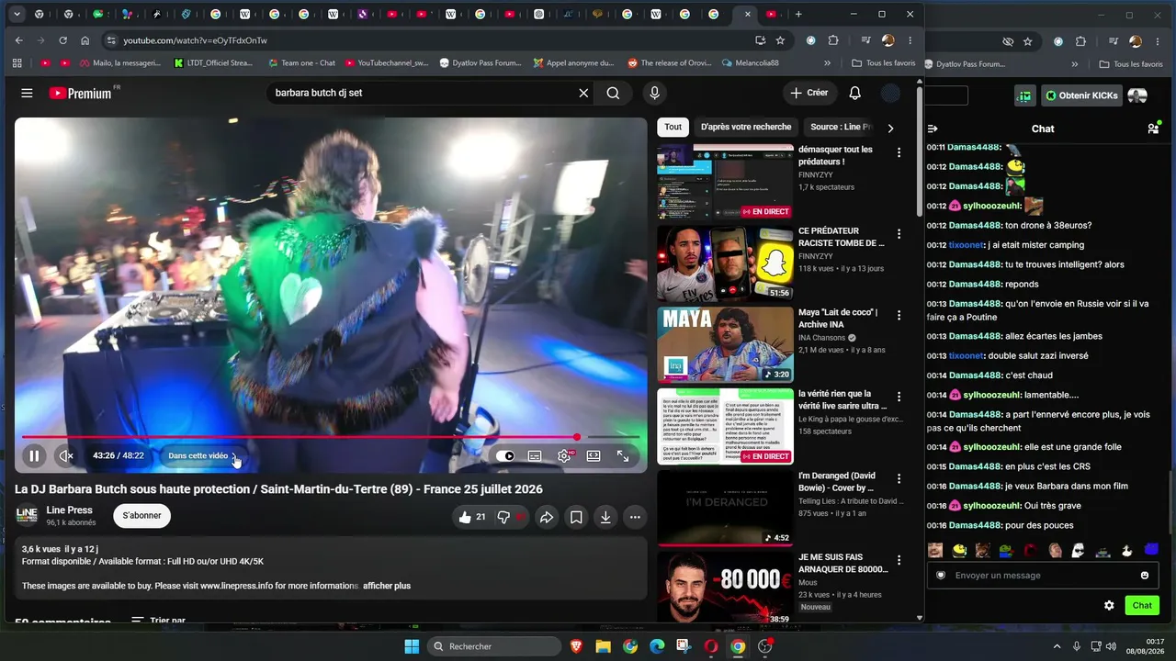
Task: Toggle the autoplay switch in the player
Action: click(505, 455)
